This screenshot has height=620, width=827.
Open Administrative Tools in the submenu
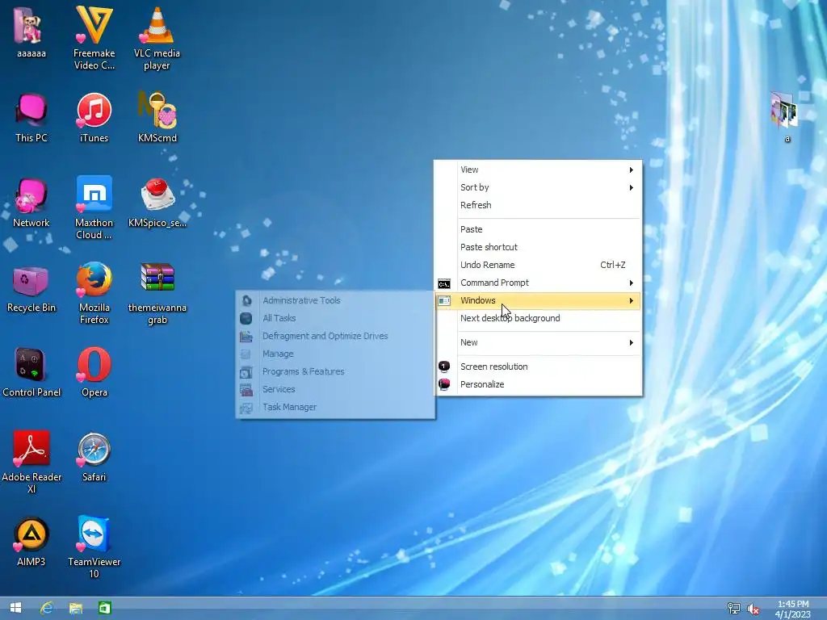pos(335,300)
